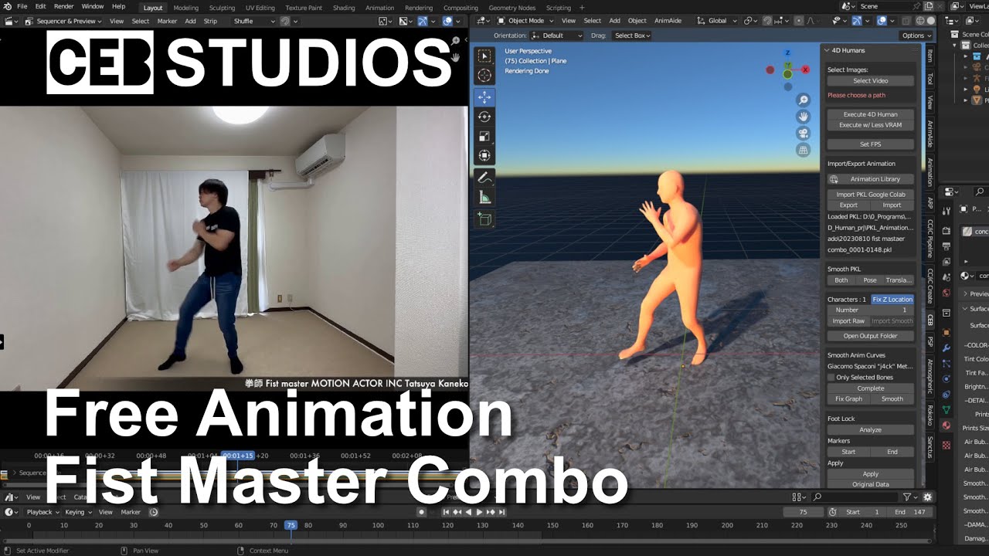989x556 pixels.
Task: Open the AnimAide menu in viewport header
Action: (668, 21)
